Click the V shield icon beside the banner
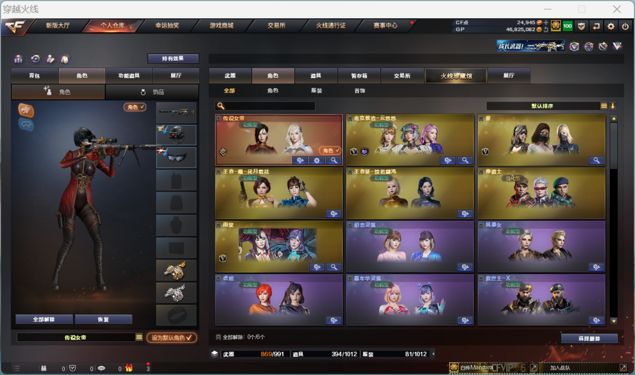Viewport: 635px width, 375px height. 574,46
